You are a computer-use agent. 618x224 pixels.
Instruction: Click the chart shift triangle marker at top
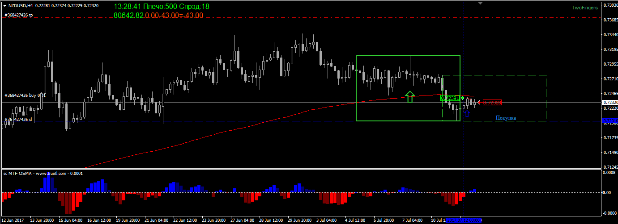click(x=481, y=3)
